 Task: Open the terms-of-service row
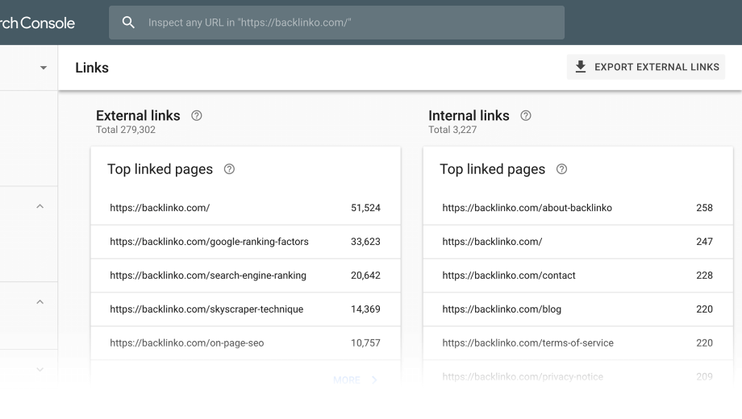[x=577, y=343]
